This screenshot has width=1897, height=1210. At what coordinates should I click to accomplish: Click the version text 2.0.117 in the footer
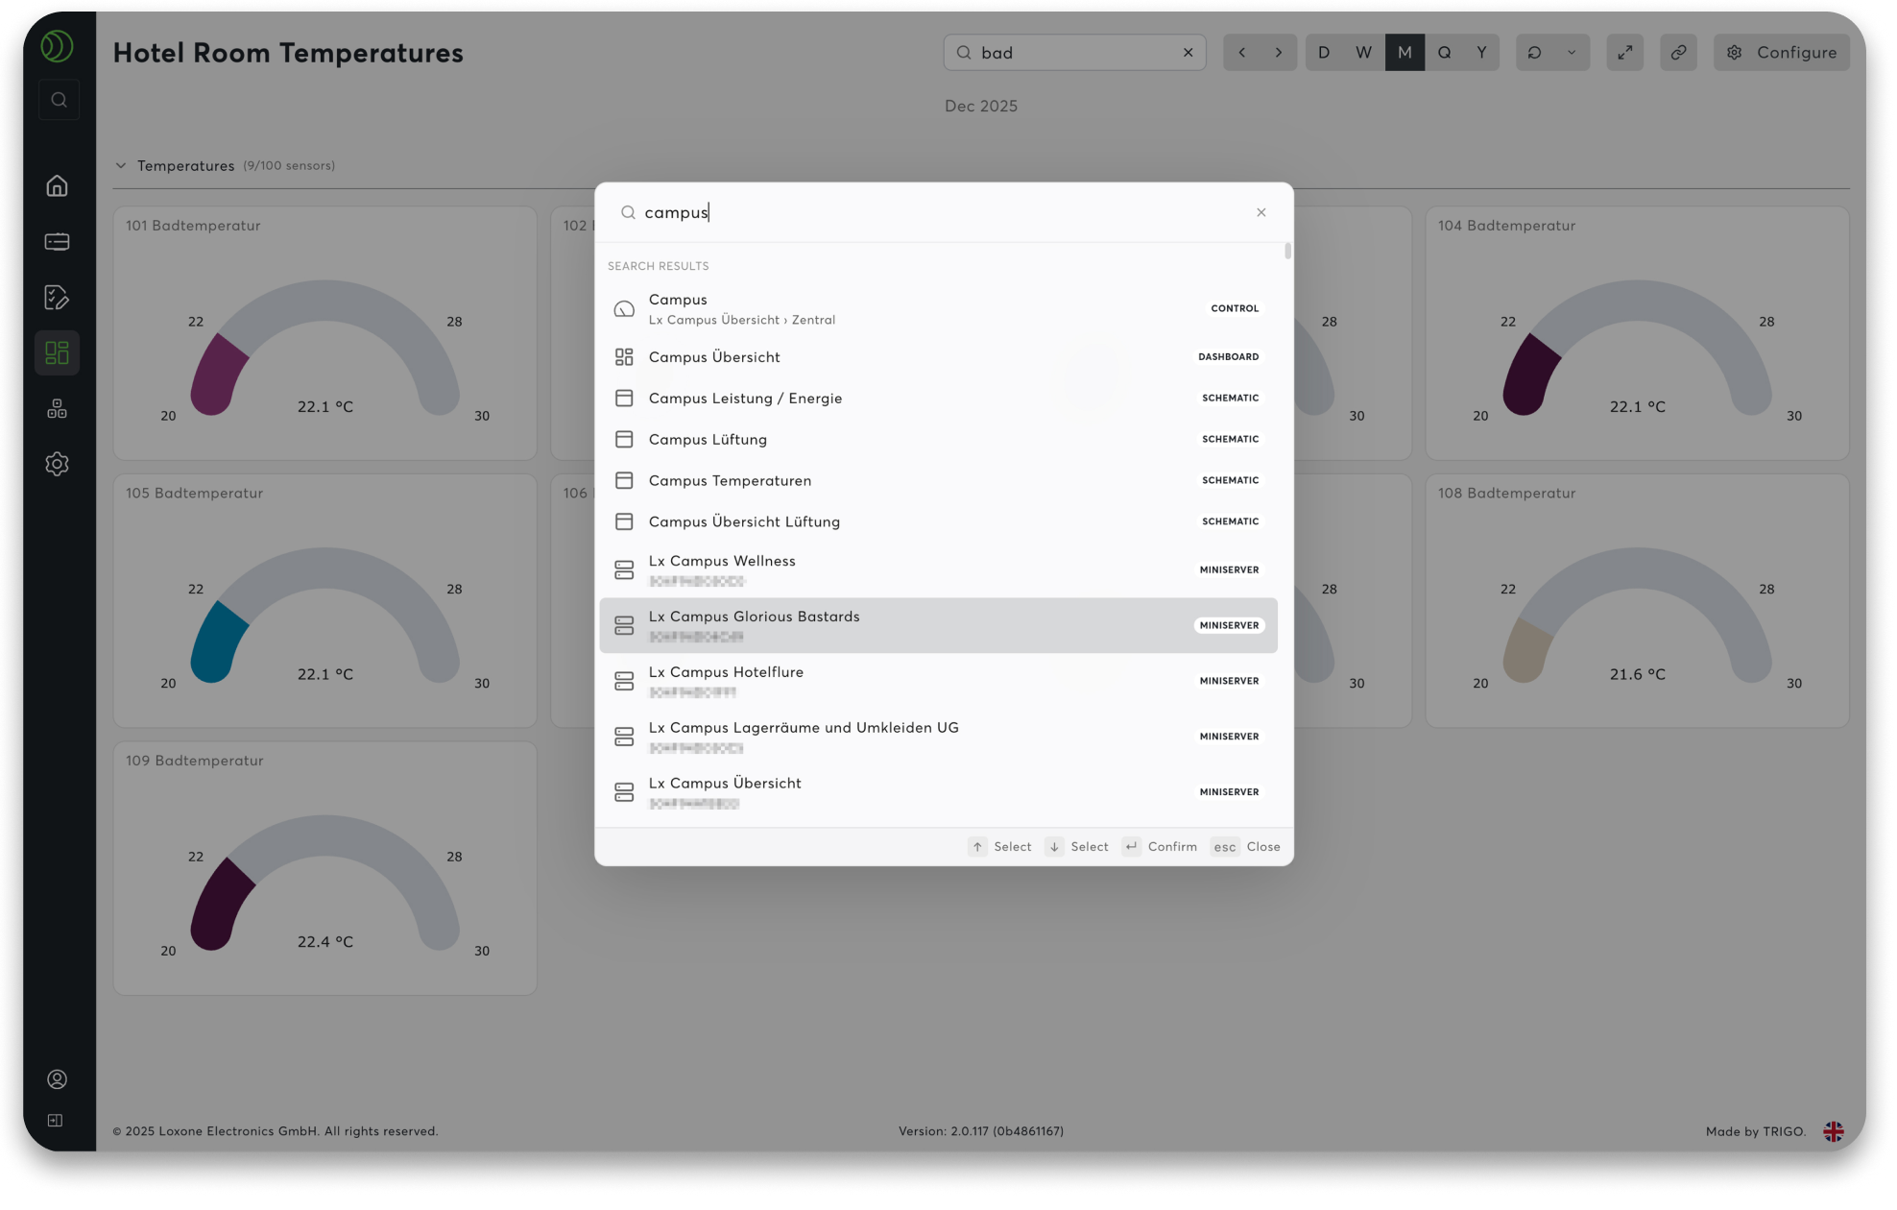[981, 1132]
